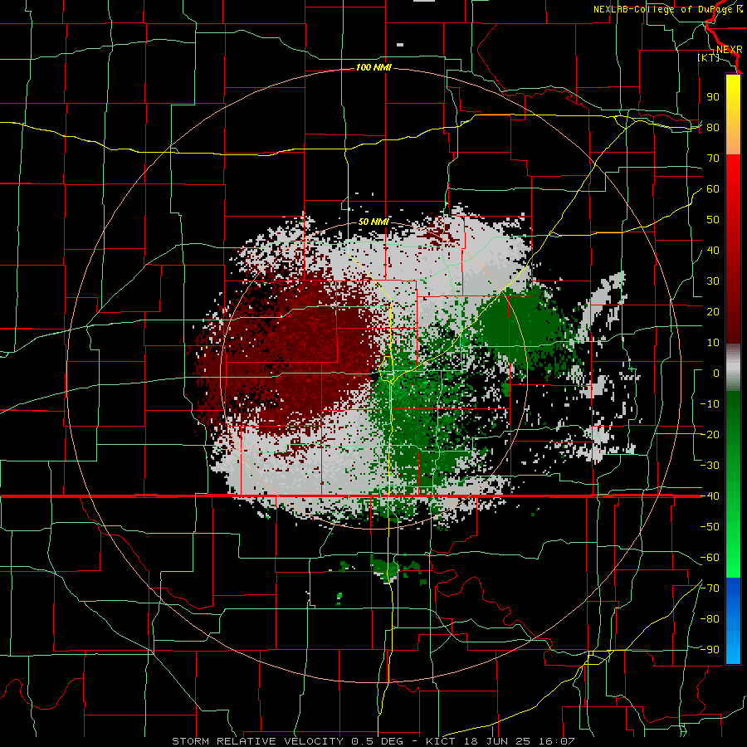
Task: Click the -70 value on velocity scale
Action: [x=710, y=588]
